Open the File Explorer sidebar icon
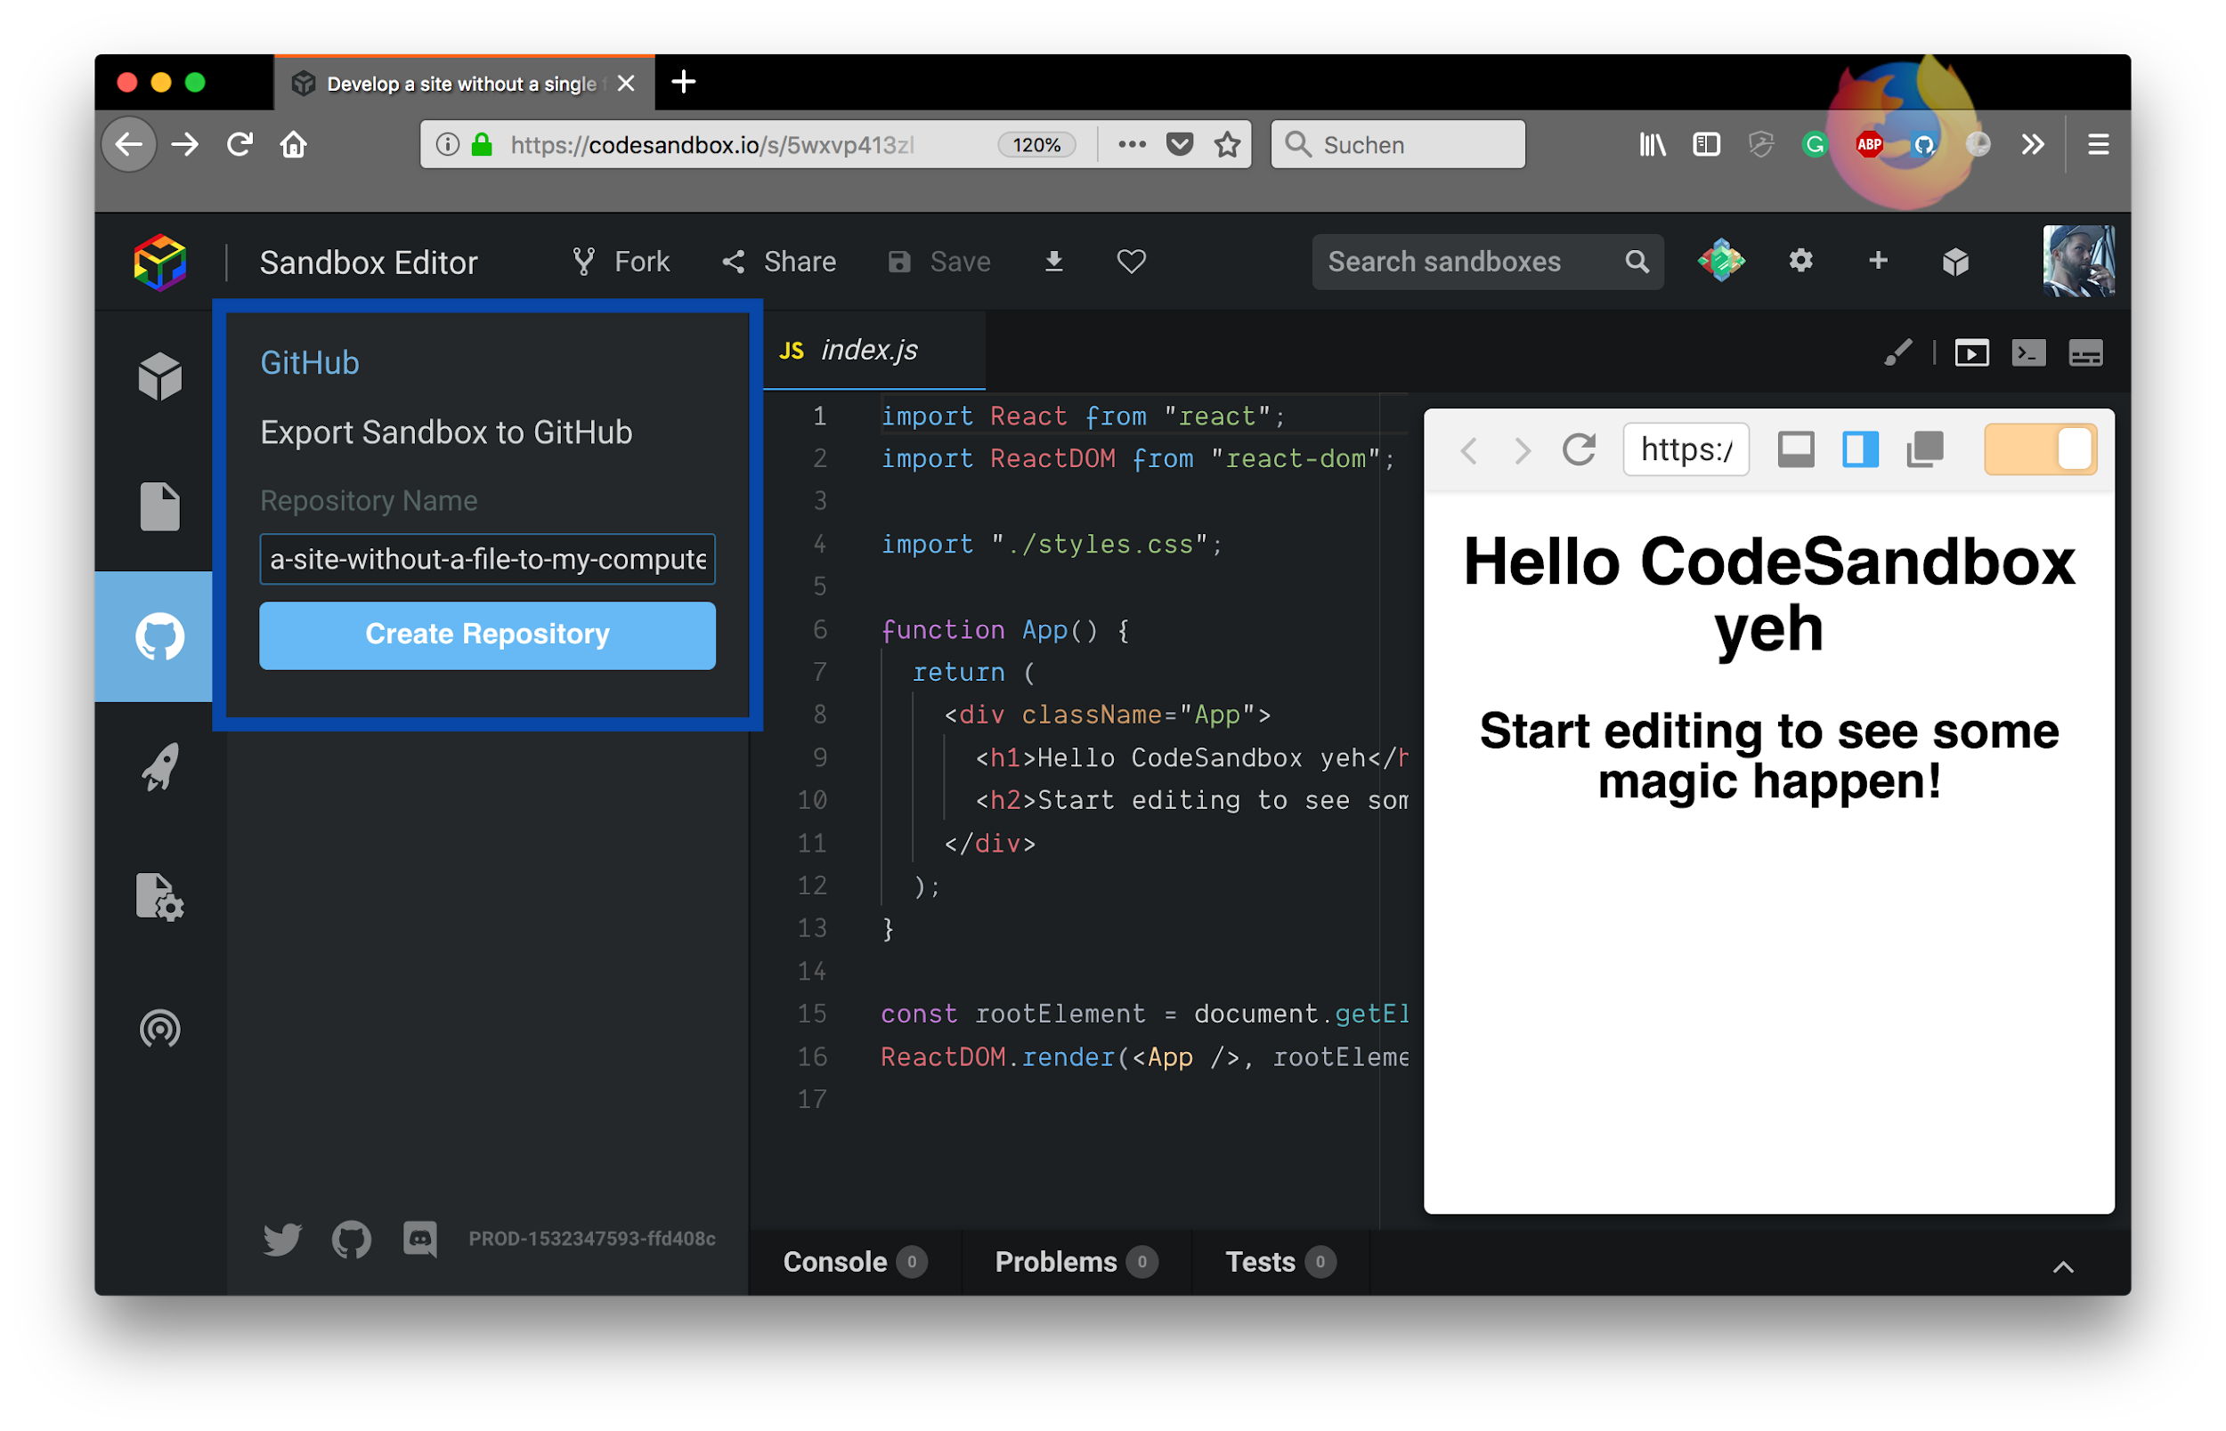Viewport: 2226px width, 1431px height. point(160,506)
